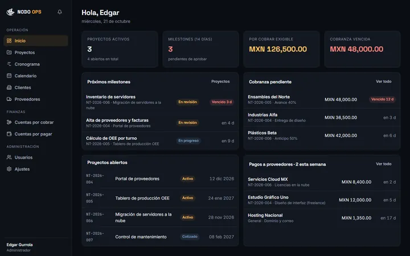Open Tablero de producción OEE project
The height and width of the screenshot is (256, 410).
click(x=160, y=198)
